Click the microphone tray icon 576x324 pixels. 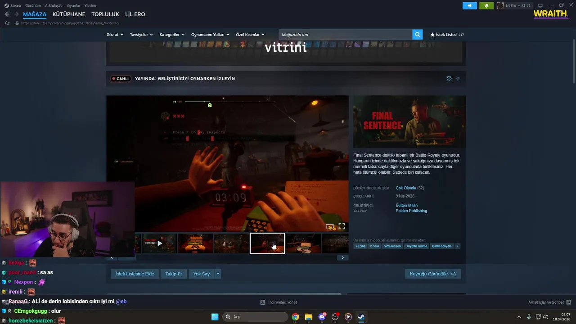(529, 317)
